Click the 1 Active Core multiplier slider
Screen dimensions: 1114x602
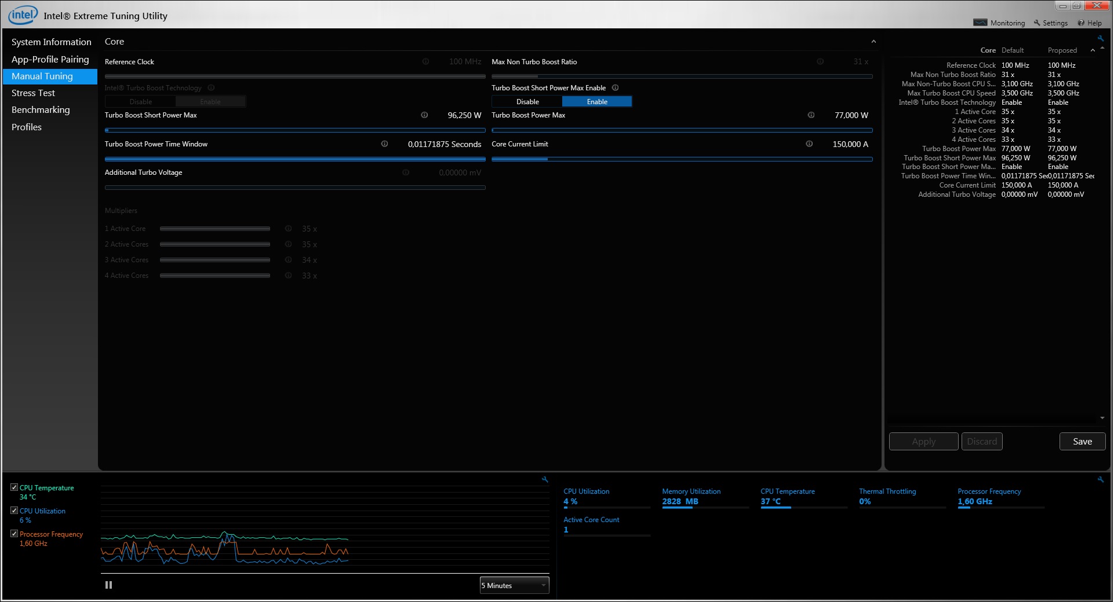pyautogui.click(x=215, y=229)
